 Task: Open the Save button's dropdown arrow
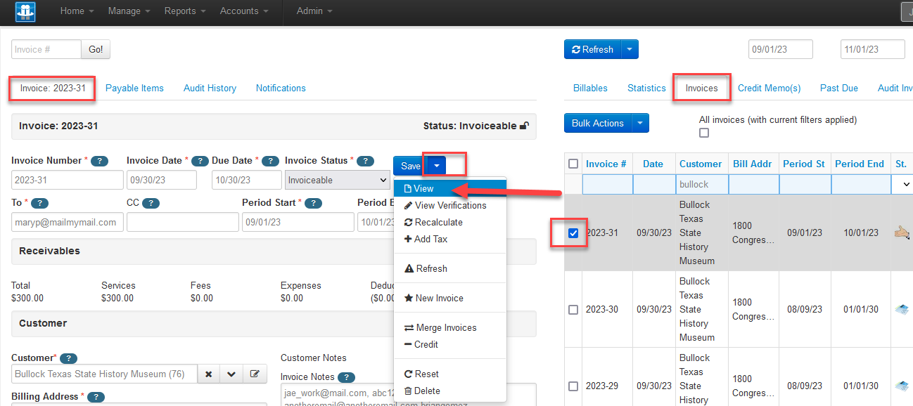click(x=436, y=165)
